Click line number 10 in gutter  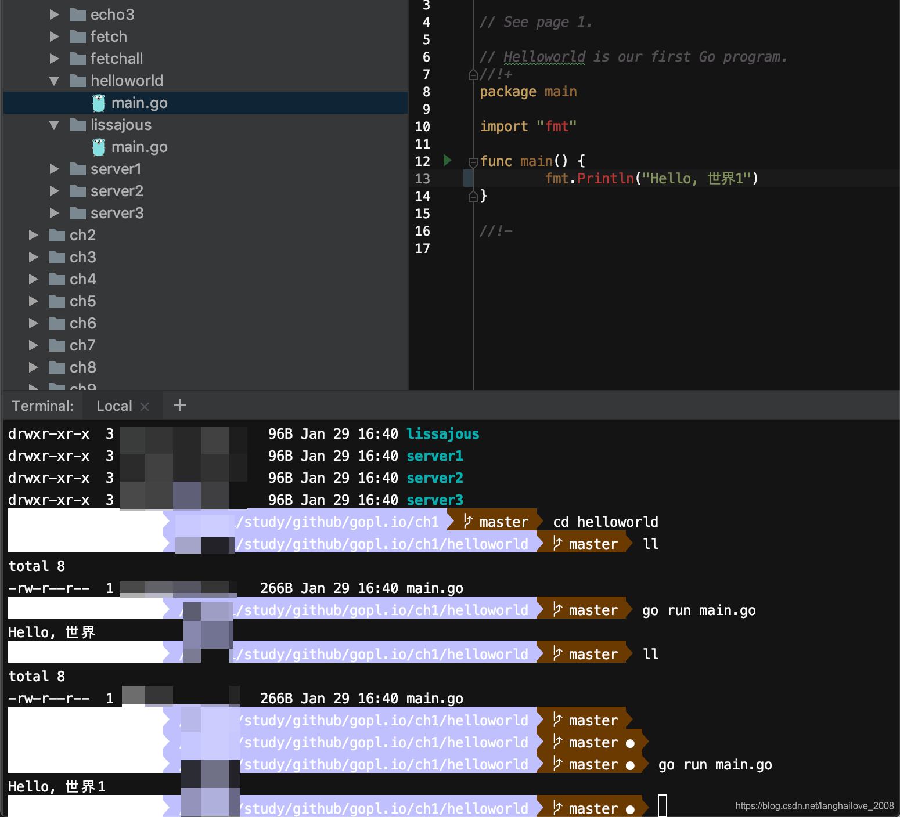click(422, 126)
